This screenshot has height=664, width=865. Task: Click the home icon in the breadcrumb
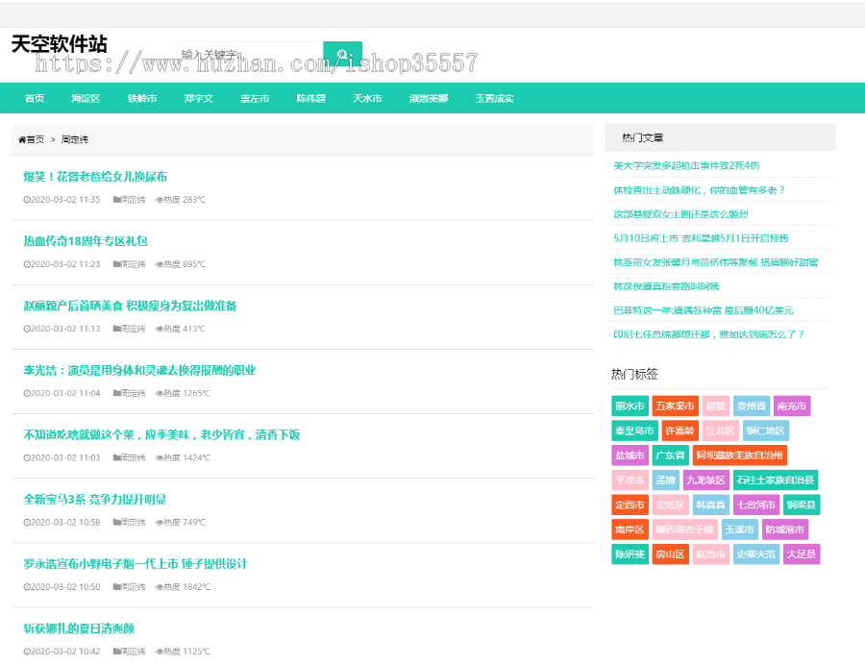point(22,140)
